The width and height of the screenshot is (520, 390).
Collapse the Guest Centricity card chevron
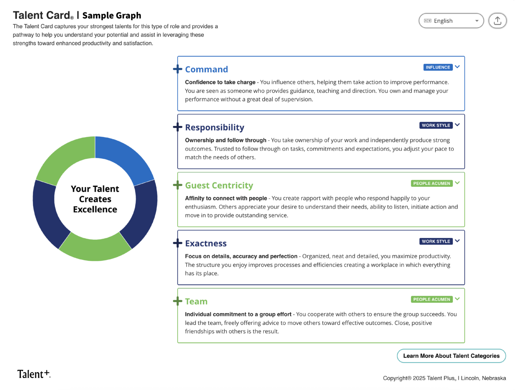[457, 183]
